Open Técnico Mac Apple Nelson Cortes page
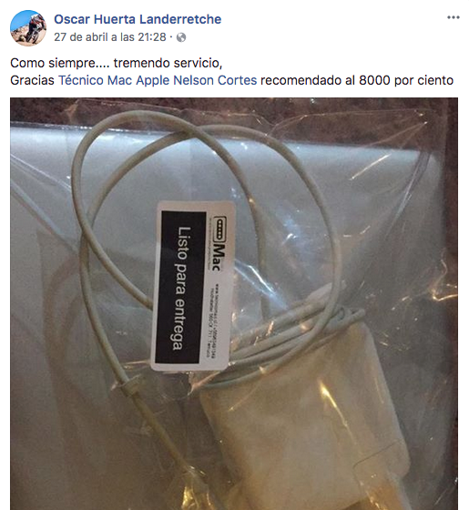 (158, 80)
